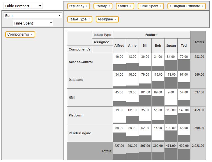Select the Susan column header
This screenshot has width=212, height=162.
[x=171, y=46]
